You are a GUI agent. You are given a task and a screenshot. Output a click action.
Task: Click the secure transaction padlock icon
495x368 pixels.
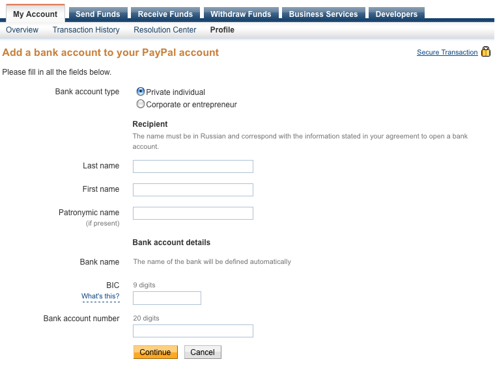click(486, 52)
